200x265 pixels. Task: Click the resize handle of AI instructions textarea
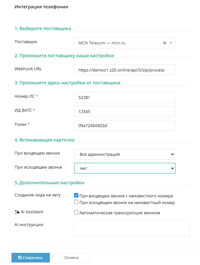coord(189,235)
